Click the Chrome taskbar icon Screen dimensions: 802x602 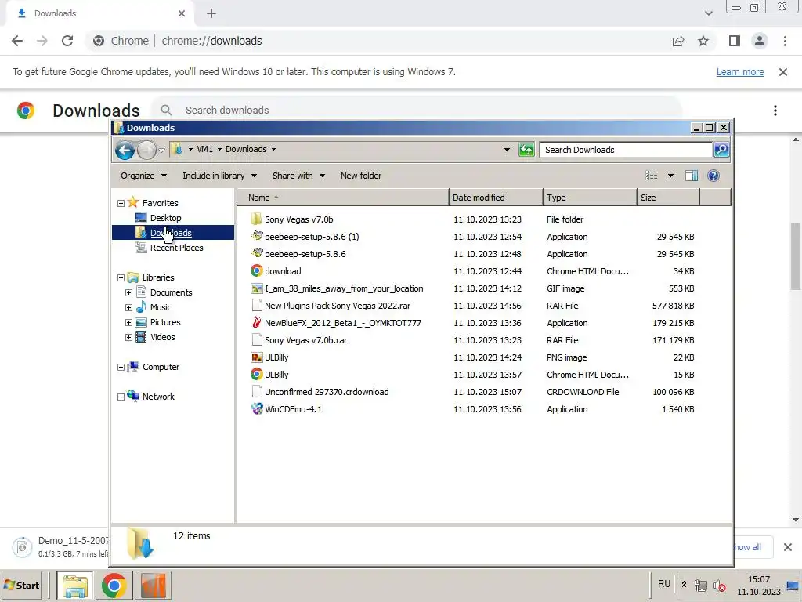point(114,585)
